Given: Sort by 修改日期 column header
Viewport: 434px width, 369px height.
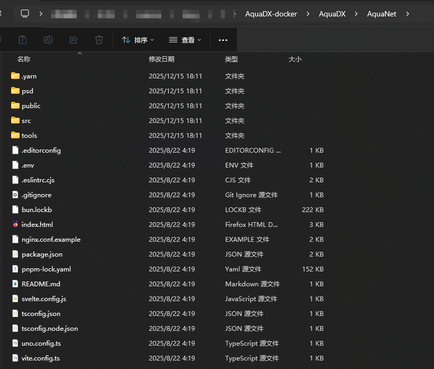Looking at the screenshot, I should [162, 59].
